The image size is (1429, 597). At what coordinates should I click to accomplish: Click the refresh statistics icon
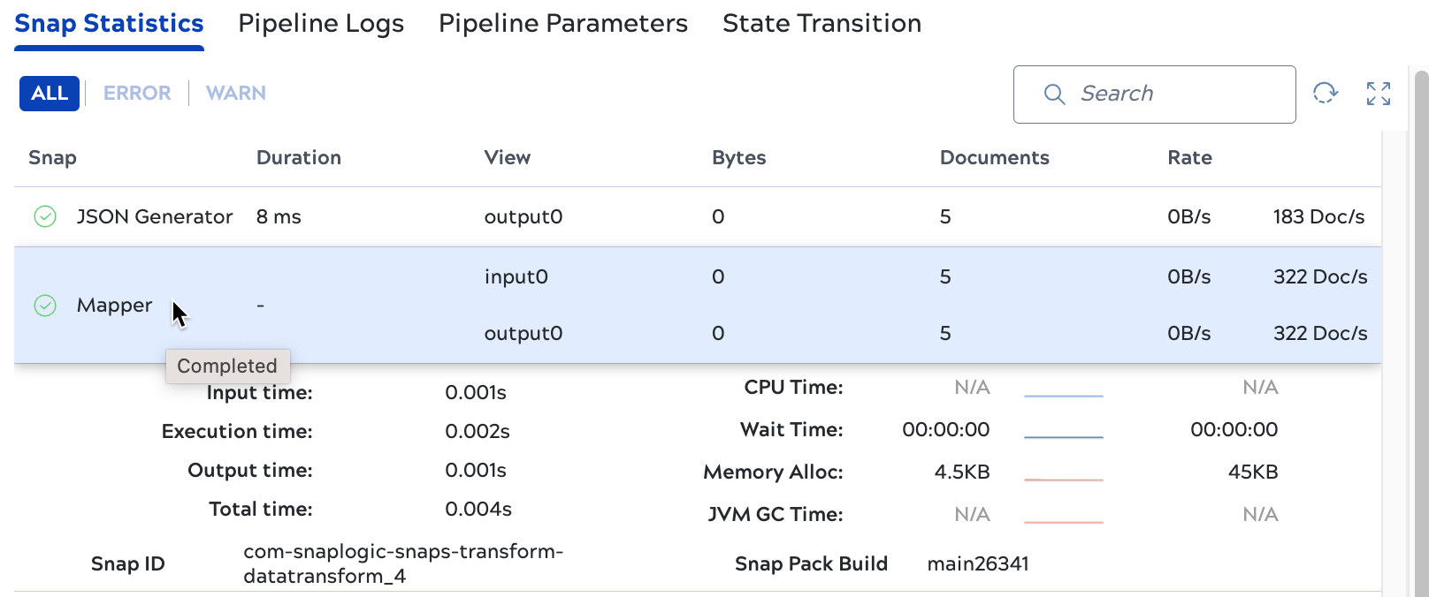tap(1325, 93)
